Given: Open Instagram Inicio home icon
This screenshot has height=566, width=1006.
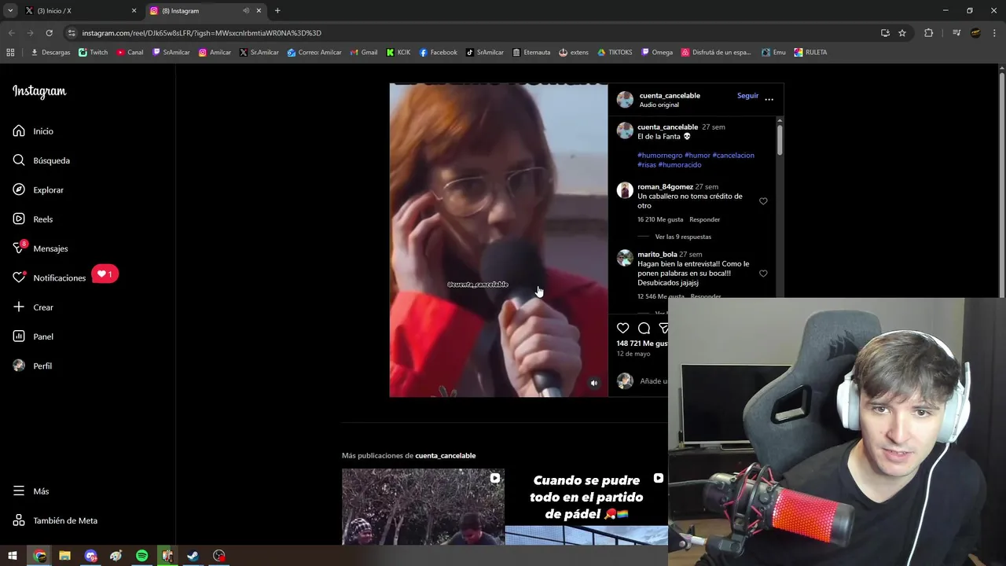Looking at the screenshot, I should (x=19, y=131).
